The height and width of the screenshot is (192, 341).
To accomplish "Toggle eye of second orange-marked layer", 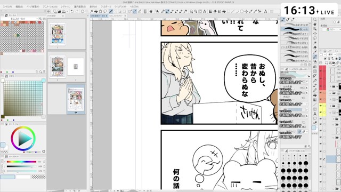I will click(x=321, y=99).
